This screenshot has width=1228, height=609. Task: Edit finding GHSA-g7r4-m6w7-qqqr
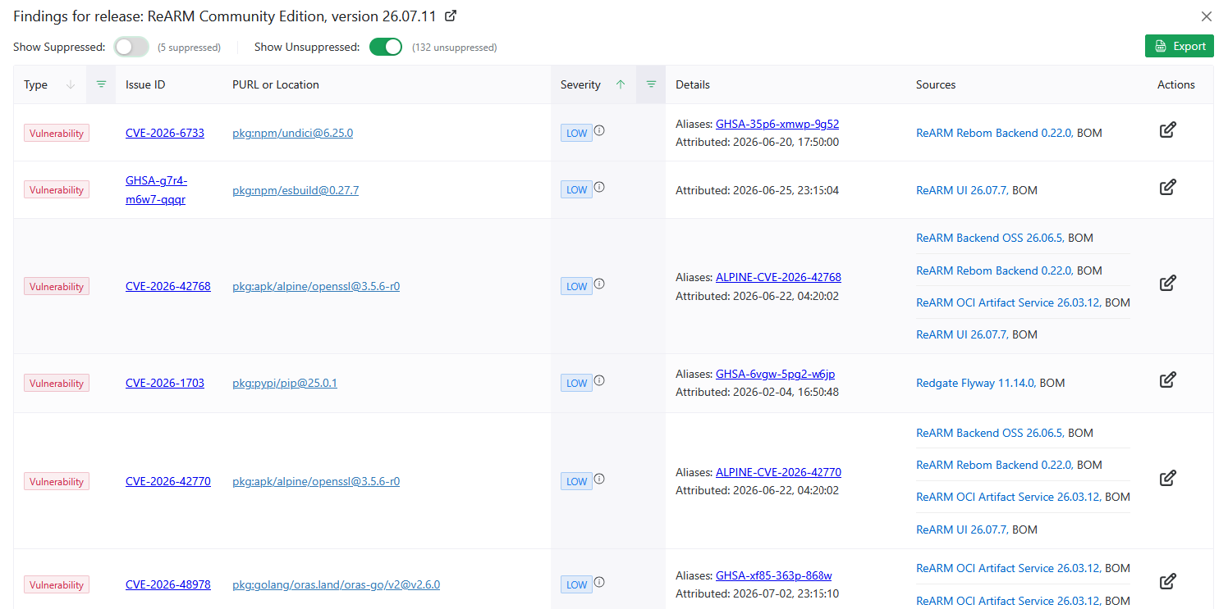[x=1167, y=187]
